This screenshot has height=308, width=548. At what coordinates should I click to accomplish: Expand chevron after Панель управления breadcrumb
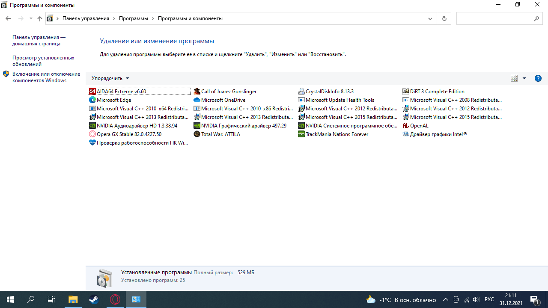pyautogui.click(x=114, y=18)
